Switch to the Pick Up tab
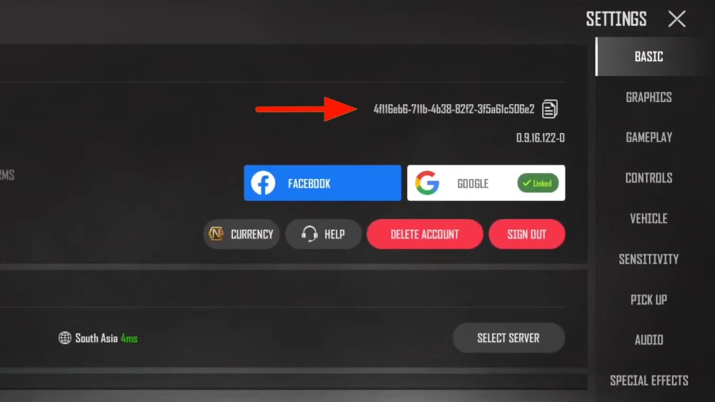715x402 pixels. pos(649,299)
